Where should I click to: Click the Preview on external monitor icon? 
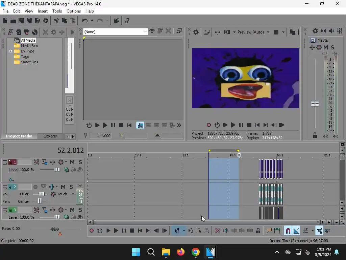[x=207, y=32]
